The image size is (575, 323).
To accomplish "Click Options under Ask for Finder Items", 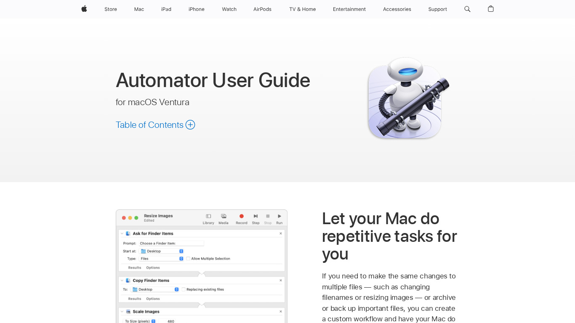I will [153, 267].
